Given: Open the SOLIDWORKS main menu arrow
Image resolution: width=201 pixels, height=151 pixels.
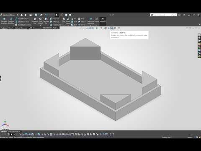Looking at the screenshot, I should coord(18,15).
